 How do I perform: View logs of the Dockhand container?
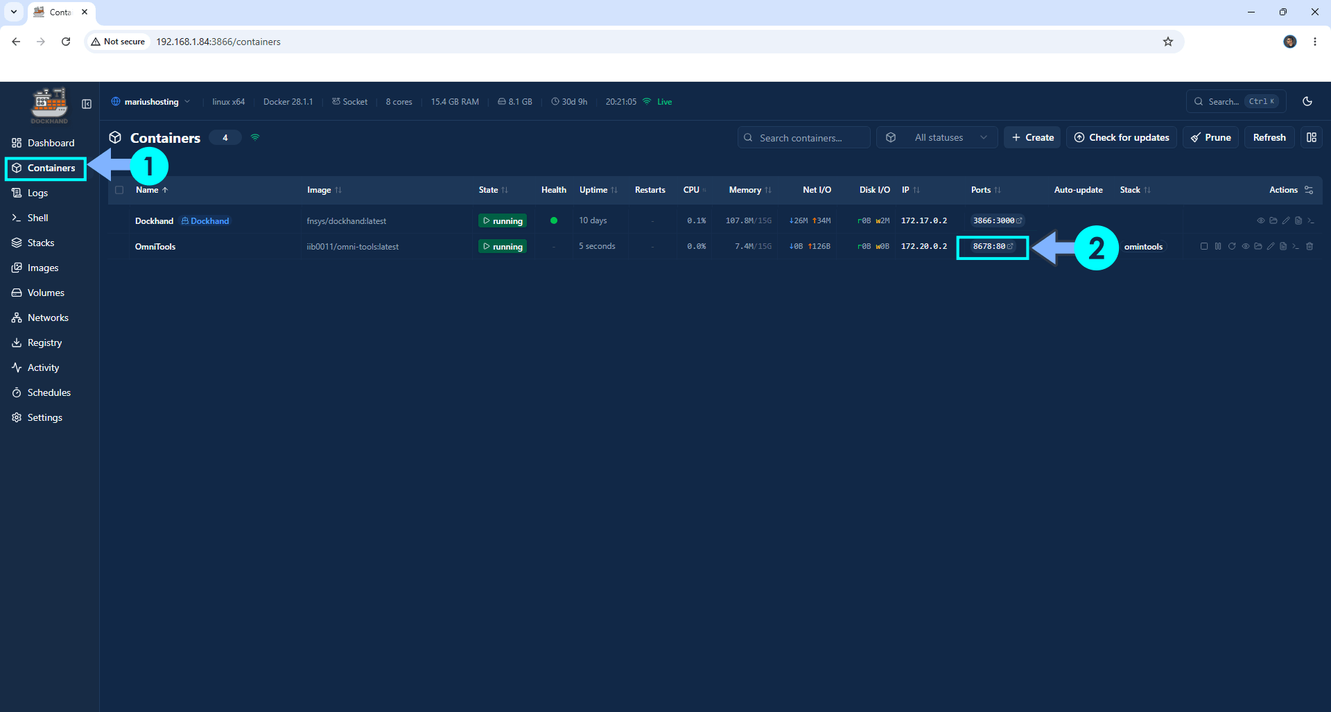1298,220
